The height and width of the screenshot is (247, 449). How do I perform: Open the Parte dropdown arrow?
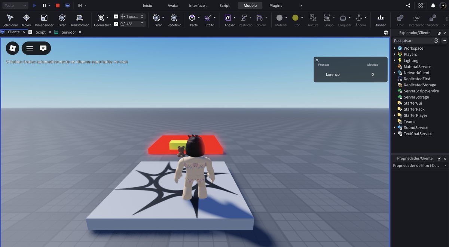199,18
